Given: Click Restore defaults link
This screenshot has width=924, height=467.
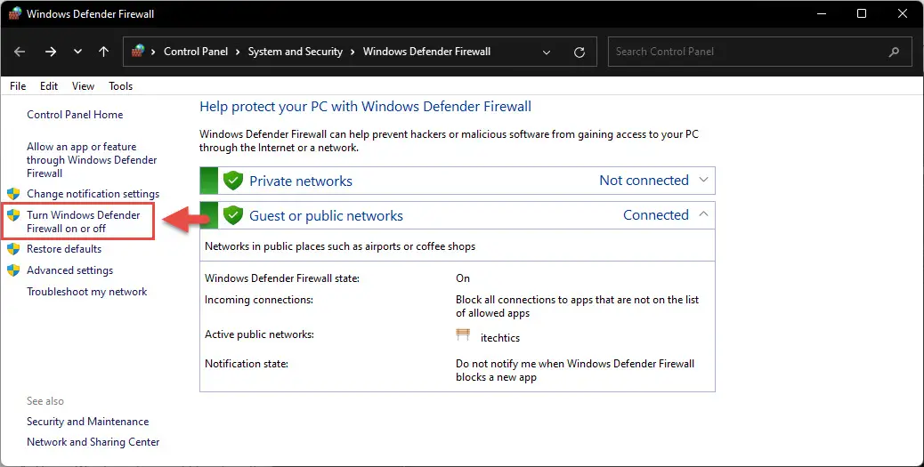Looking at the screenshot, I should coord(63,249).
